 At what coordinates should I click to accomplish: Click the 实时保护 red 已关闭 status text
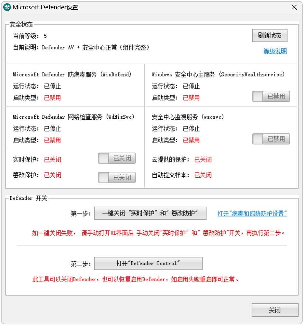click(53, 160)
